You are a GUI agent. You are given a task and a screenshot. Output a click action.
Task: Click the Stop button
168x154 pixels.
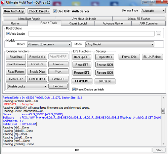tap(159, 150)
